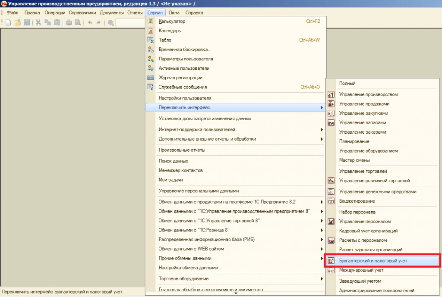Click the Управление персоналом icon
This screenshot has height=297, width=442.
[x=331, y=221]
